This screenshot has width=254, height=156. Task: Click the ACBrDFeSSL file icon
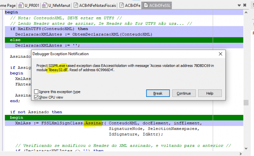click(x=146, y=5)
